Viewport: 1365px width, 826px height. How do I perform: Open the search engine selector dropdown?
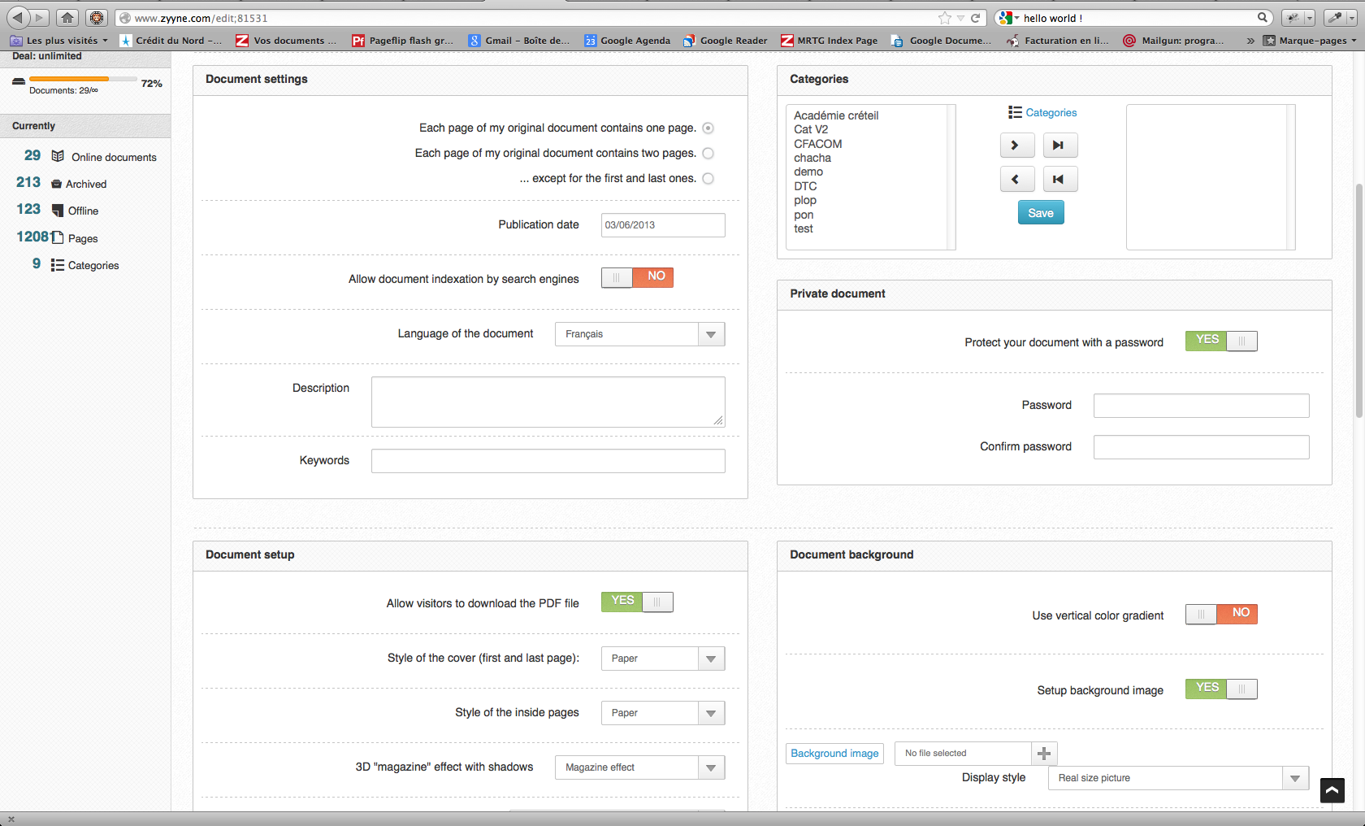1008,18
